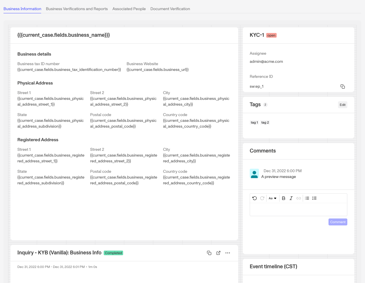Click the Edit button for Tags
Screen dimensions: 365x283
pyautogui.click(x=343, y=105)
